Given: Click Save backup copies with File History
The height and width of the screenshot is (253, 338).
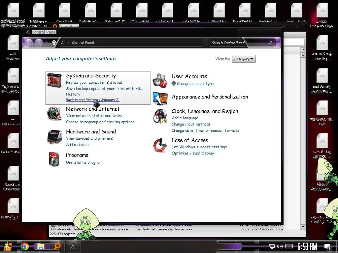Looking at the screenshot, I should (104, 91).
